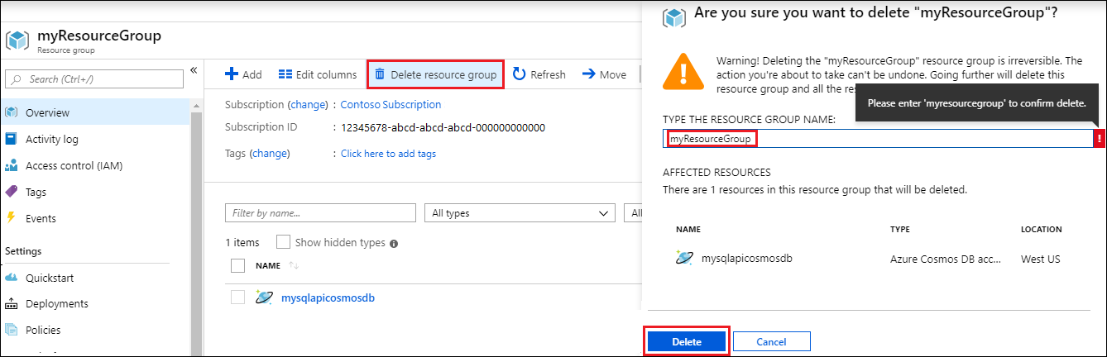Click the Add plus icon
Screen dimensions: 1107x357
coord(232,74)
